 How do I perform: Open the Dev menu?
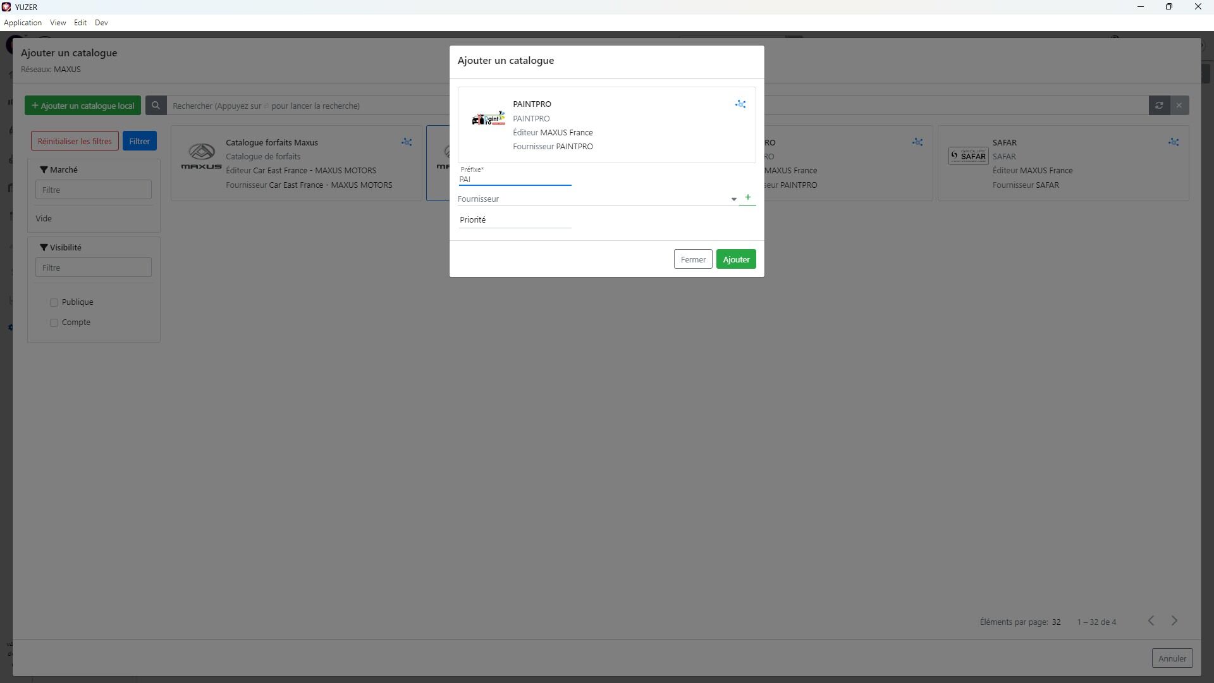(x=101, y=23)
